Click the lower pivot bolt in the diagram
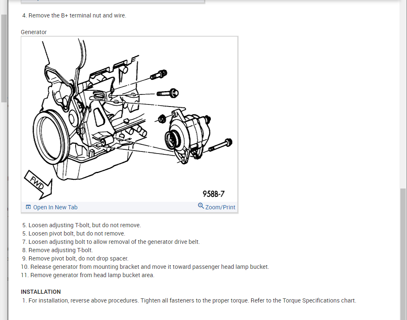Viewport: 407px width, 320px height. point(220,146)
